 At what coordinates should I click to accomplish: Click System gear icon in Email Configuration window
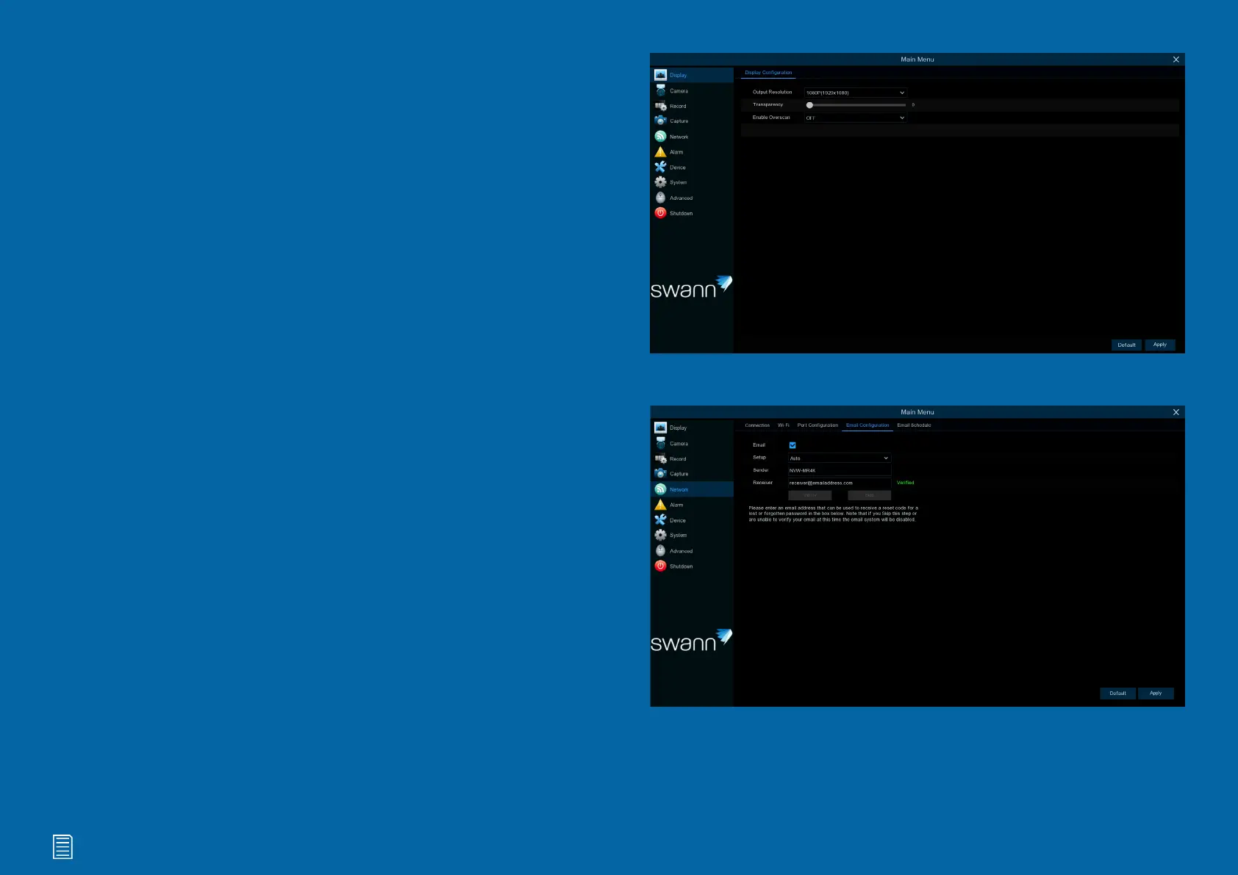[660, 535]
